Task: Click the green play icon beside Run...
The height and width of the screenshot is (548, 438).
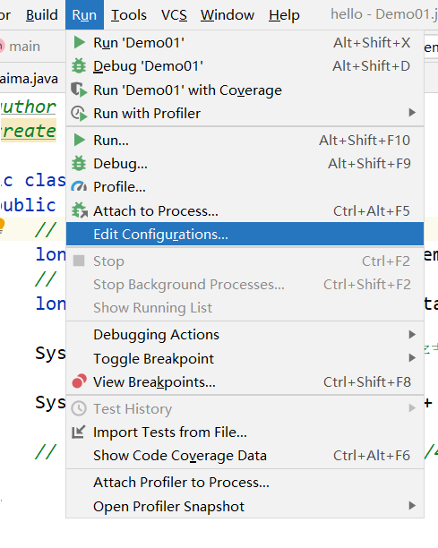Action: tap(80, 141)
